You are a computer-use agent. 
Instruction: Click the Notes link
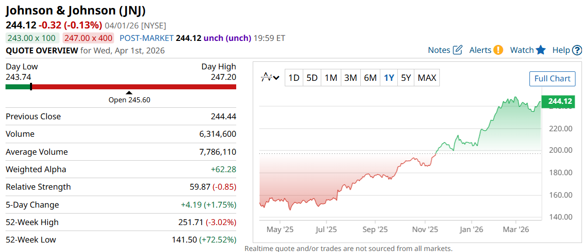pyautogui.click(x=439, y=50)
